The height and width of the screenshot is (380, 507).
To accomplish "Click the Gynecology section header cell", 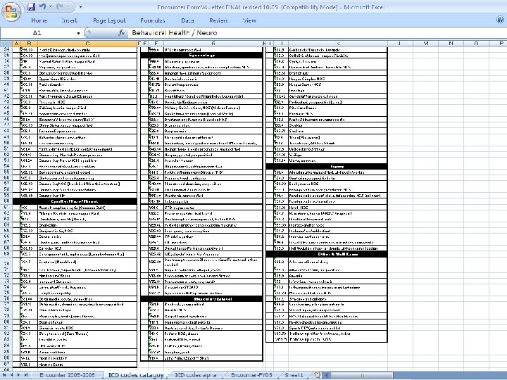I will 202,56.
